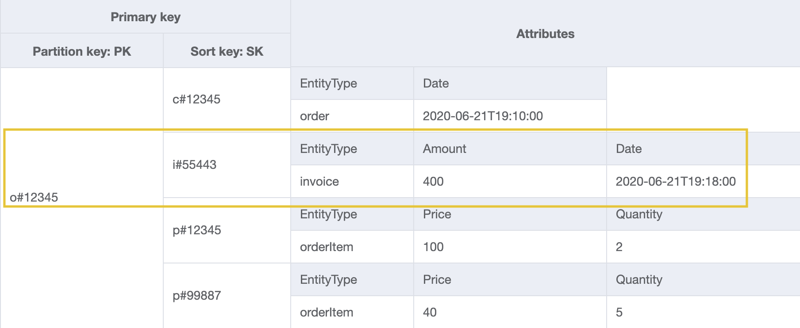800x328 pixels.
Task: Click the quantity value 2
Action: 619,247
